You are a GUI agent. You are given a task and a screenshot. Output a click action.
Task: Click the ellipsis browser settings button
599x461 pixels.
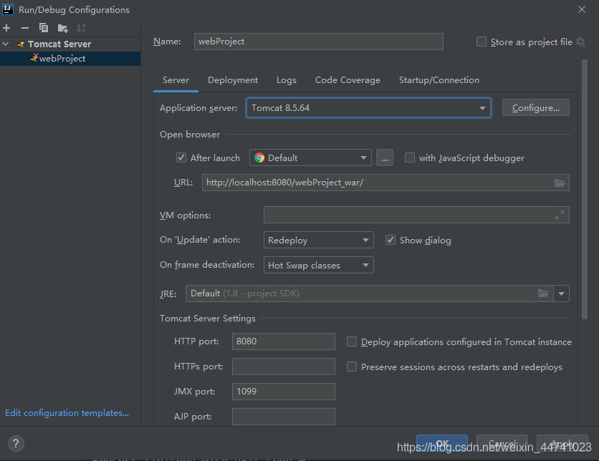point(385,157)
